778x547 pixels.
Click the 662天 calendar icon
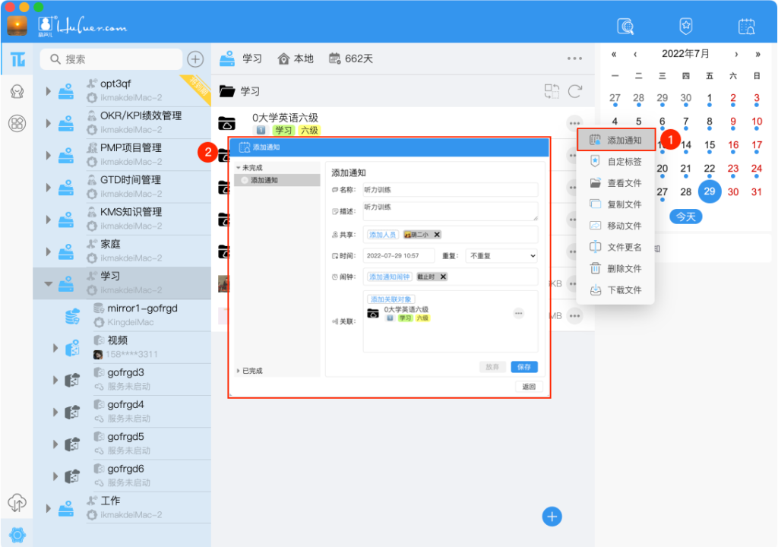[335, 58]
